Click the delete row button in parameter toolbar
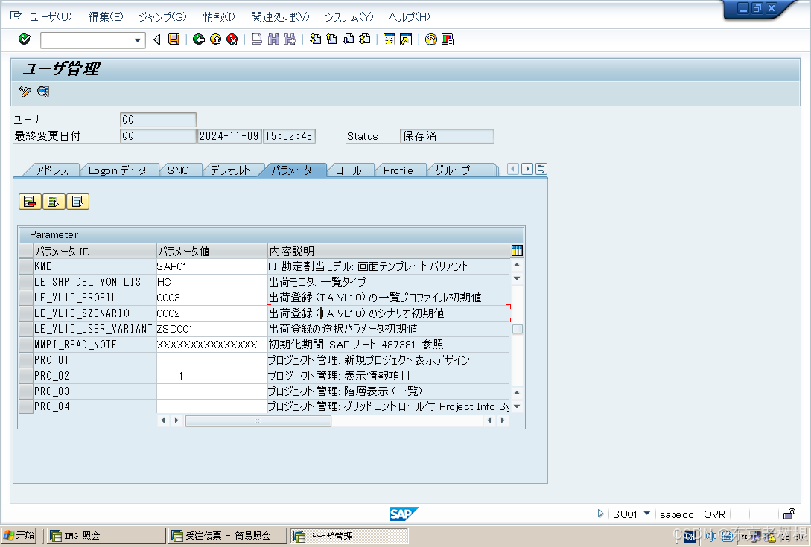The image size is (811, 547). 30,202
